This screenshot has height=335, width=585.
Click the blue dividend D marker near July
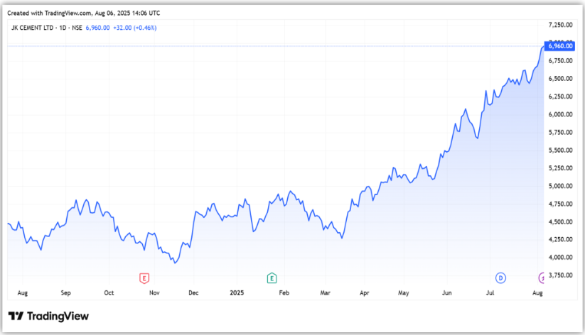(500, 278)
